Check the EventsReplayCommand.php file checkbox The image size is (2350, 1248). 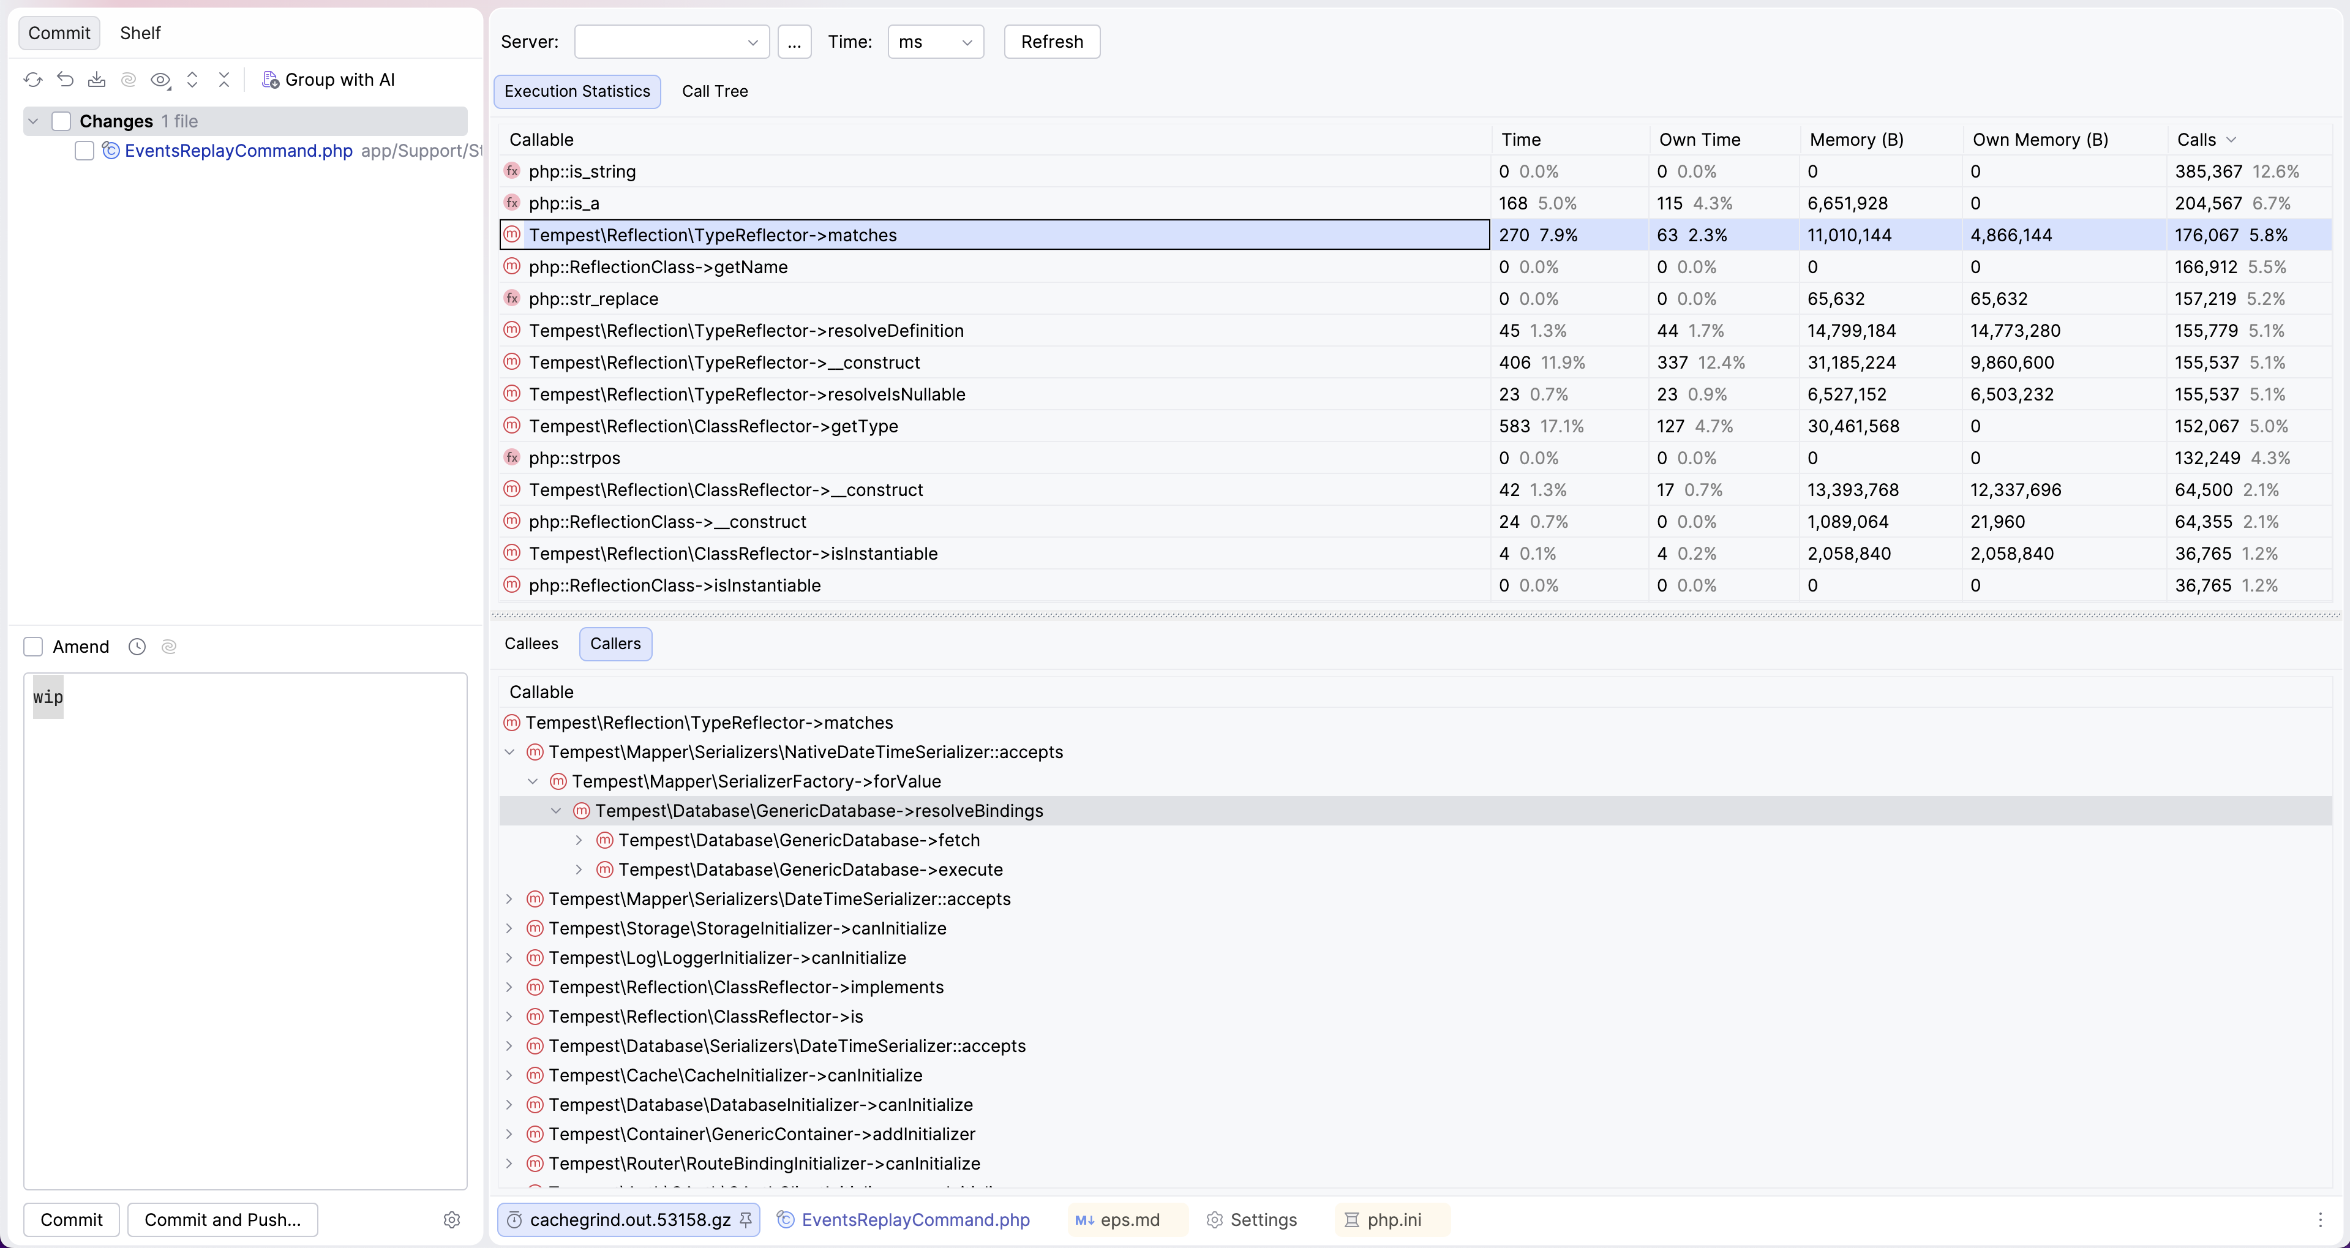click(x=84, y=151)
